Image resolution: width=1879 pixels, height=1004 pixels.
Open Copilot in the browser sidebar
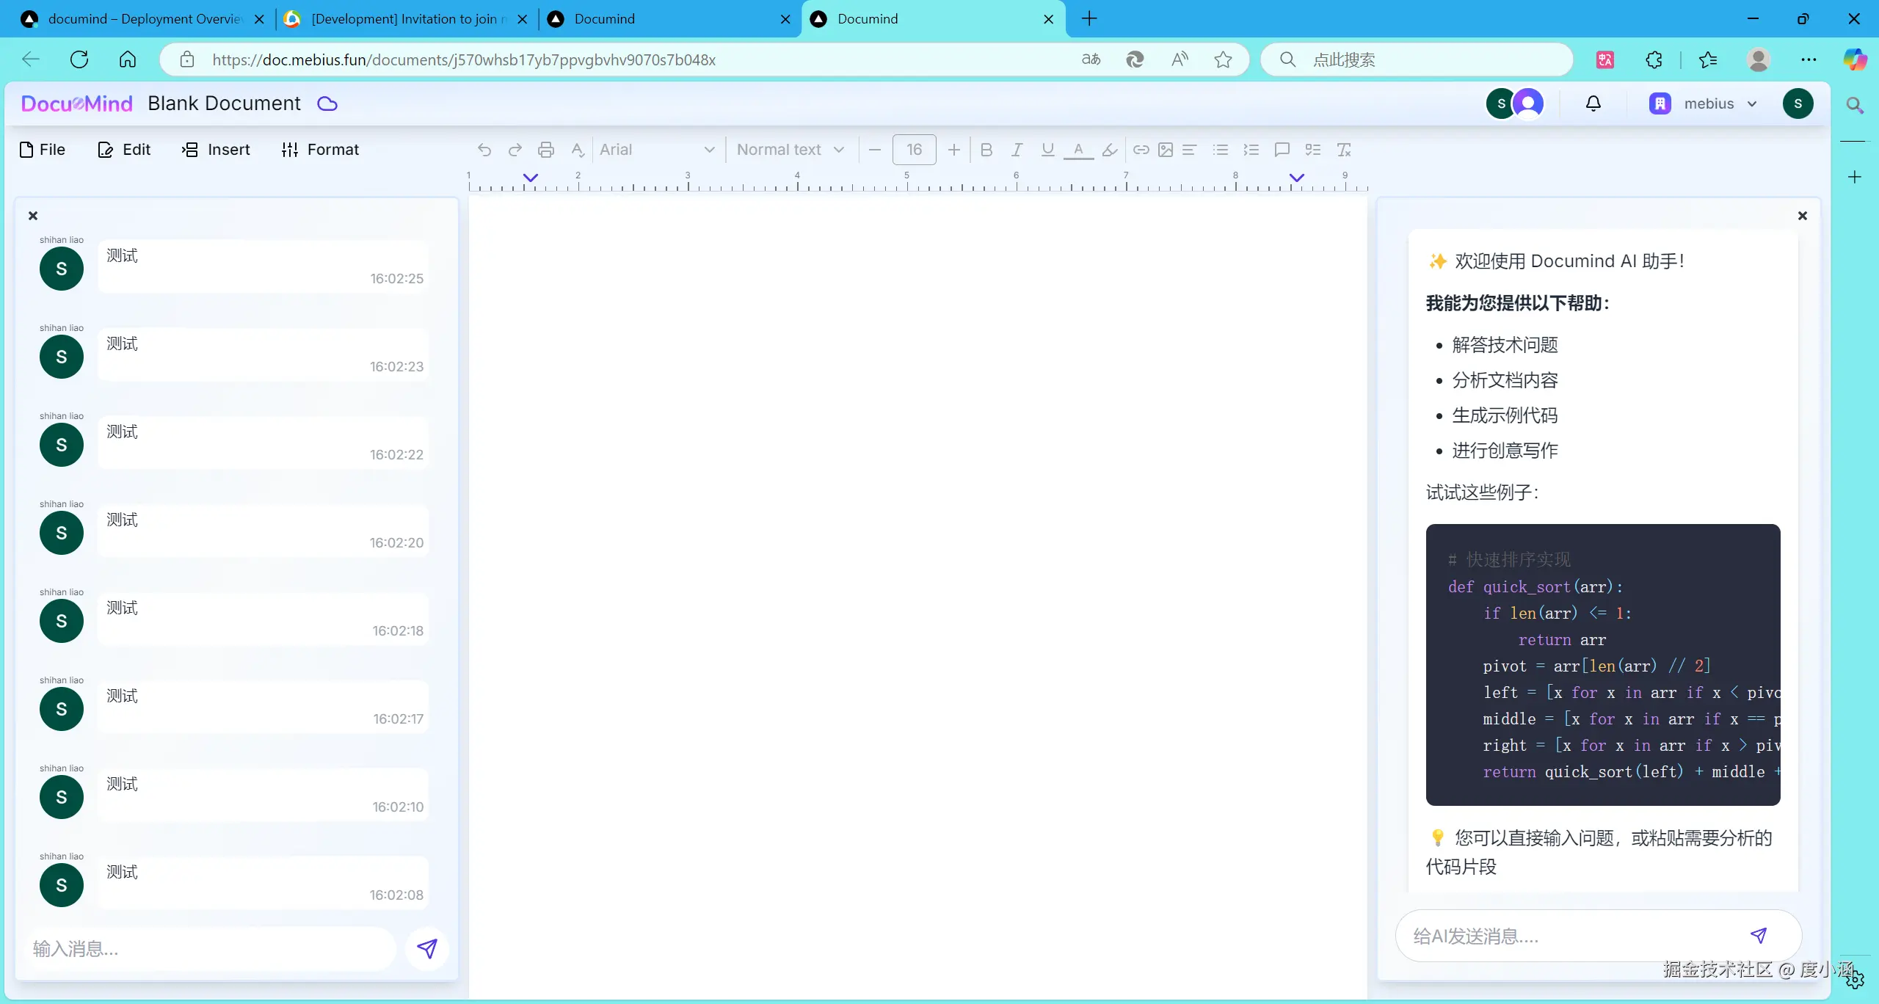pos(1855,59)
